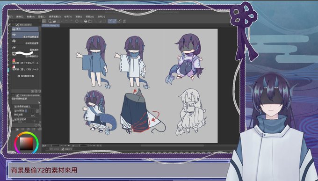Open the (V) view menu

(68, 17)
